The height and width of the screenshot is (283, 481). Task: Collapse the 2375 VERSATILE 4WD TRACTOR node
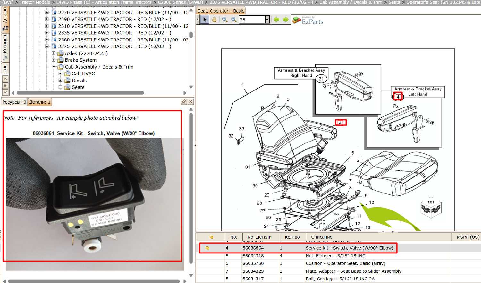(47, 47)
